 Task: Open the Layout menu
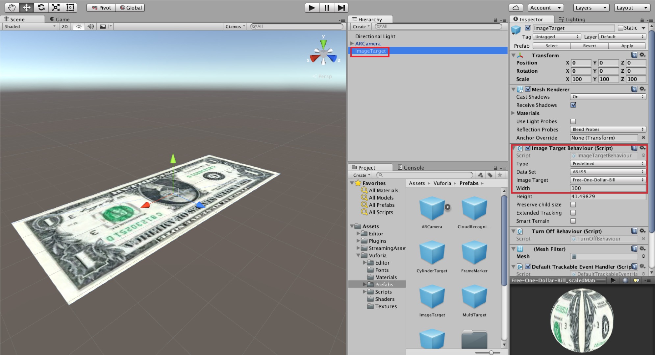(632, 8)
